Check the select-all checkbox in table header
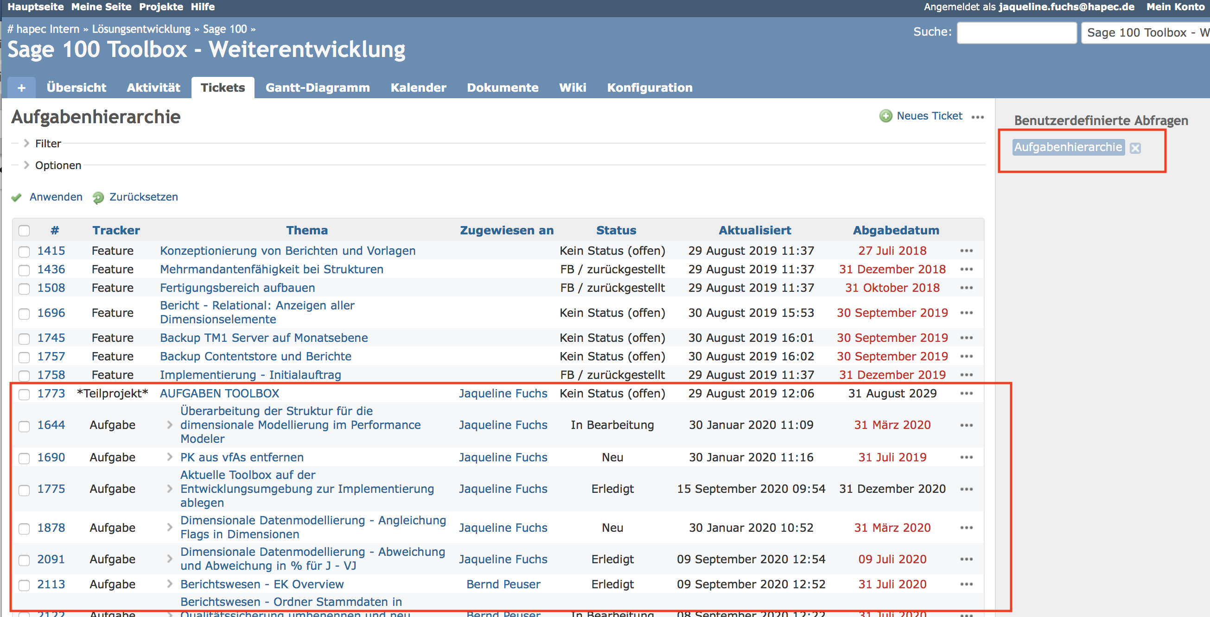Screen dimensions: 1210x617 24,231
